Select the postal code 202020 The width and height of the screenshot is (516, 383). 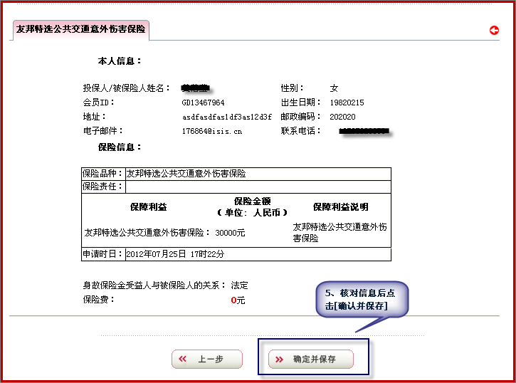point(342,117)
